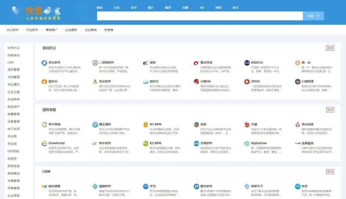This screenshot has width=346, height=199.
Task: Click the 慧点科技 red logo icon
Action: (196, 63)
